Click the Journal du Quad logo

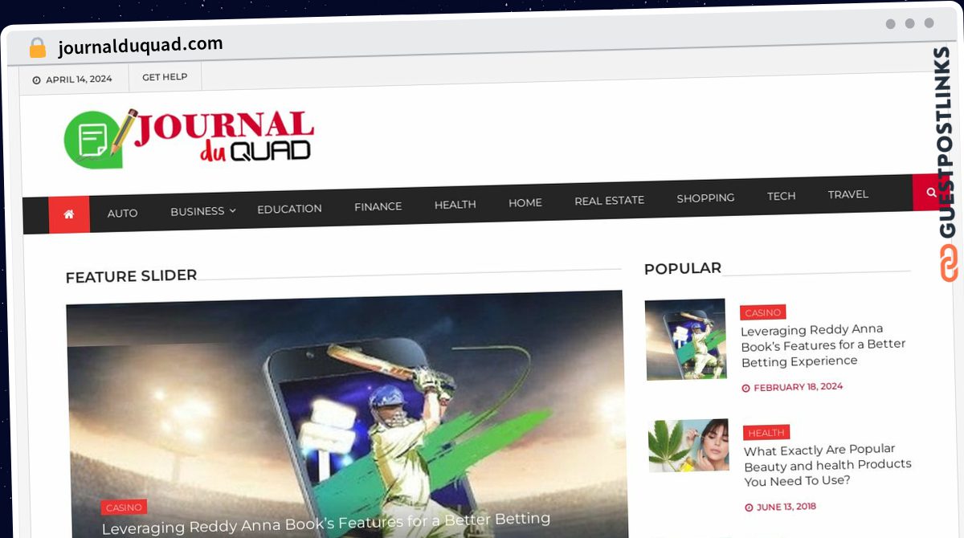[x=189, y=137]
